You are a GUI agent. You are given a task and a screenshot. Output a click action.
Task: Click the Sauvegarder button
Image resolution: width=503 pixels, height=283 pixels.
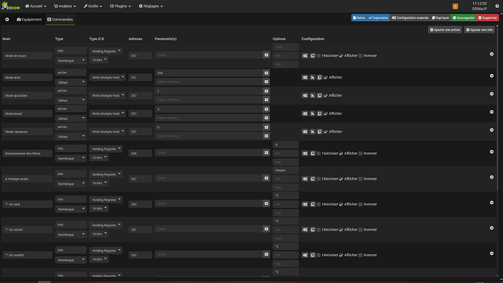(464, 18)
